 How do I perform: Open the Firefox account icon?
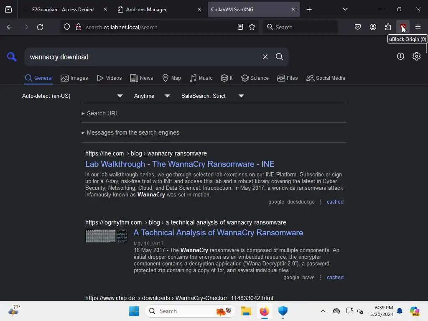click(373, 27)
